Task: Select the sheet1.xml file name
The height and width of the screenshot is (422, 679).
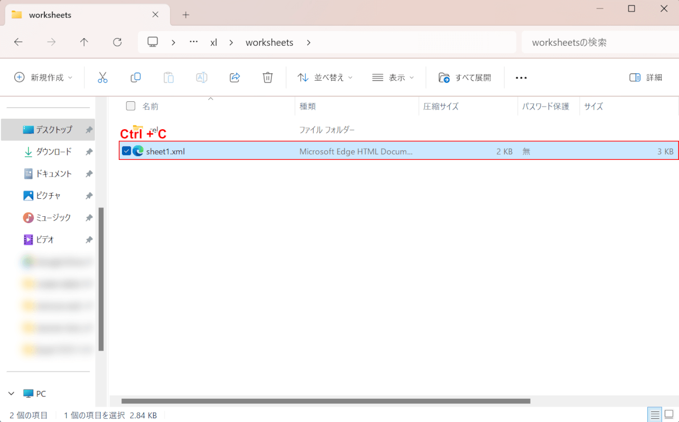Action: click(x=165, y=151)
